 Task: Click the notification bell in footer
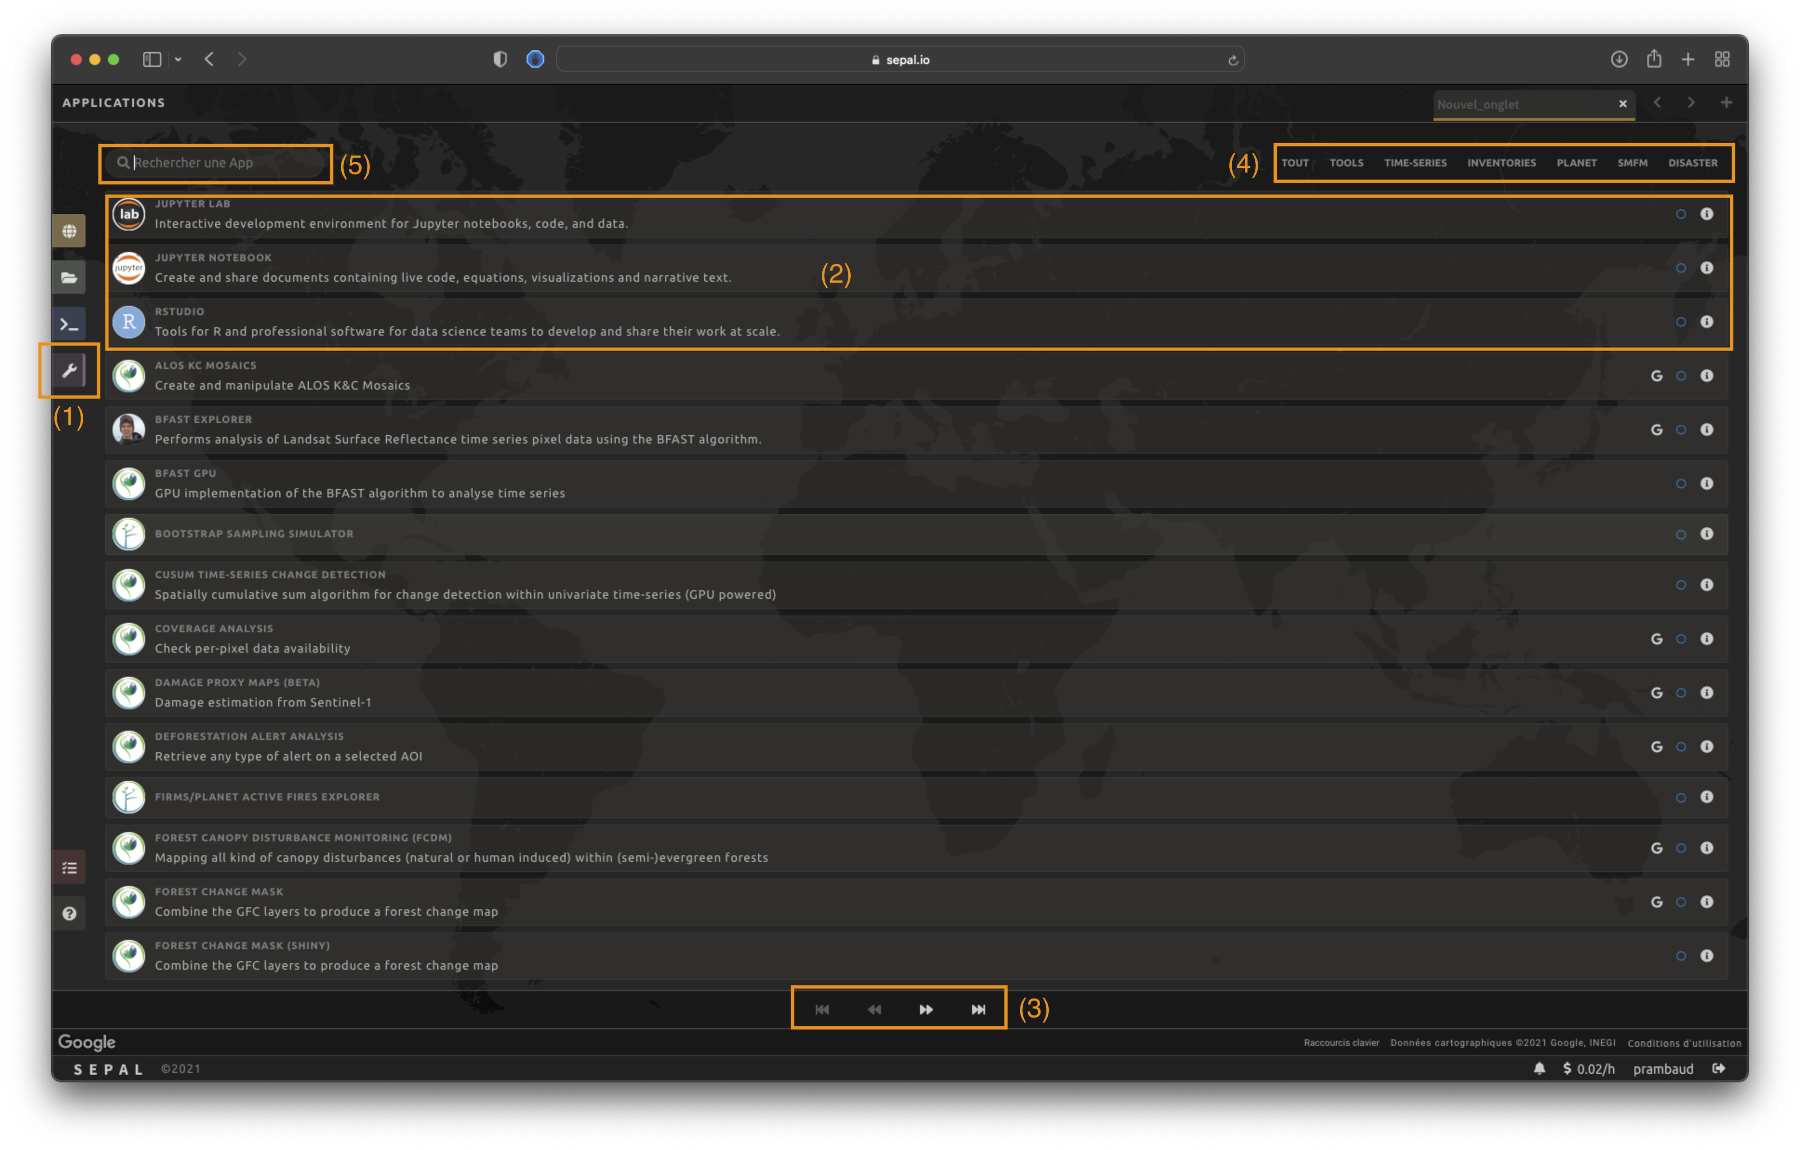tap(1539, 1069)
